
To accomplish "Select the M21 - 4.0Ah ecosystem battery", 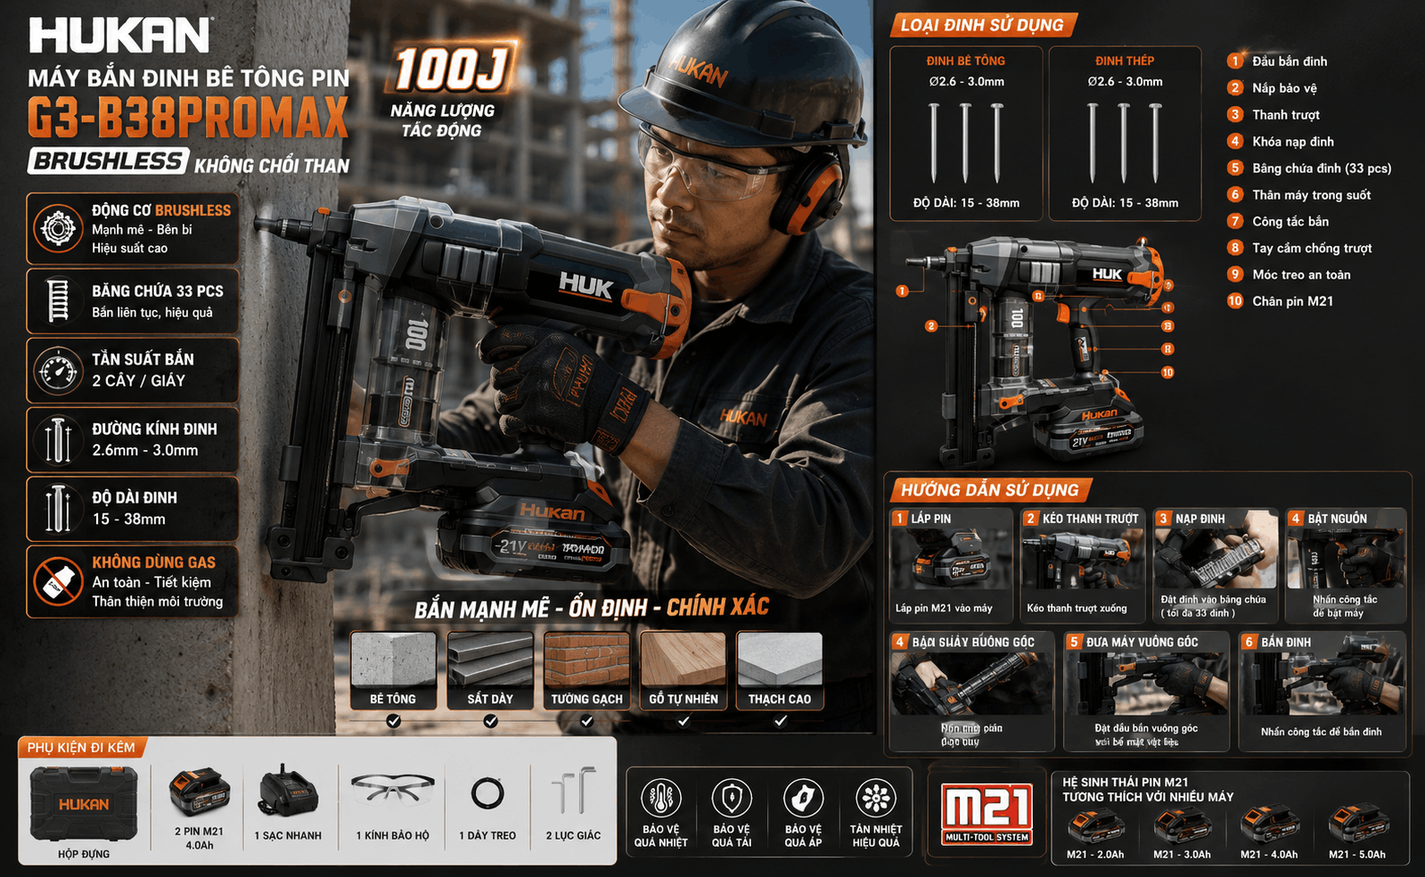I will tap(1269, 825).
